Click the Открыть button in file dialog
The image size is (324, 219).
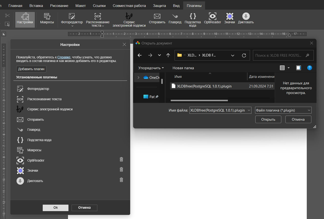point(268,119)
